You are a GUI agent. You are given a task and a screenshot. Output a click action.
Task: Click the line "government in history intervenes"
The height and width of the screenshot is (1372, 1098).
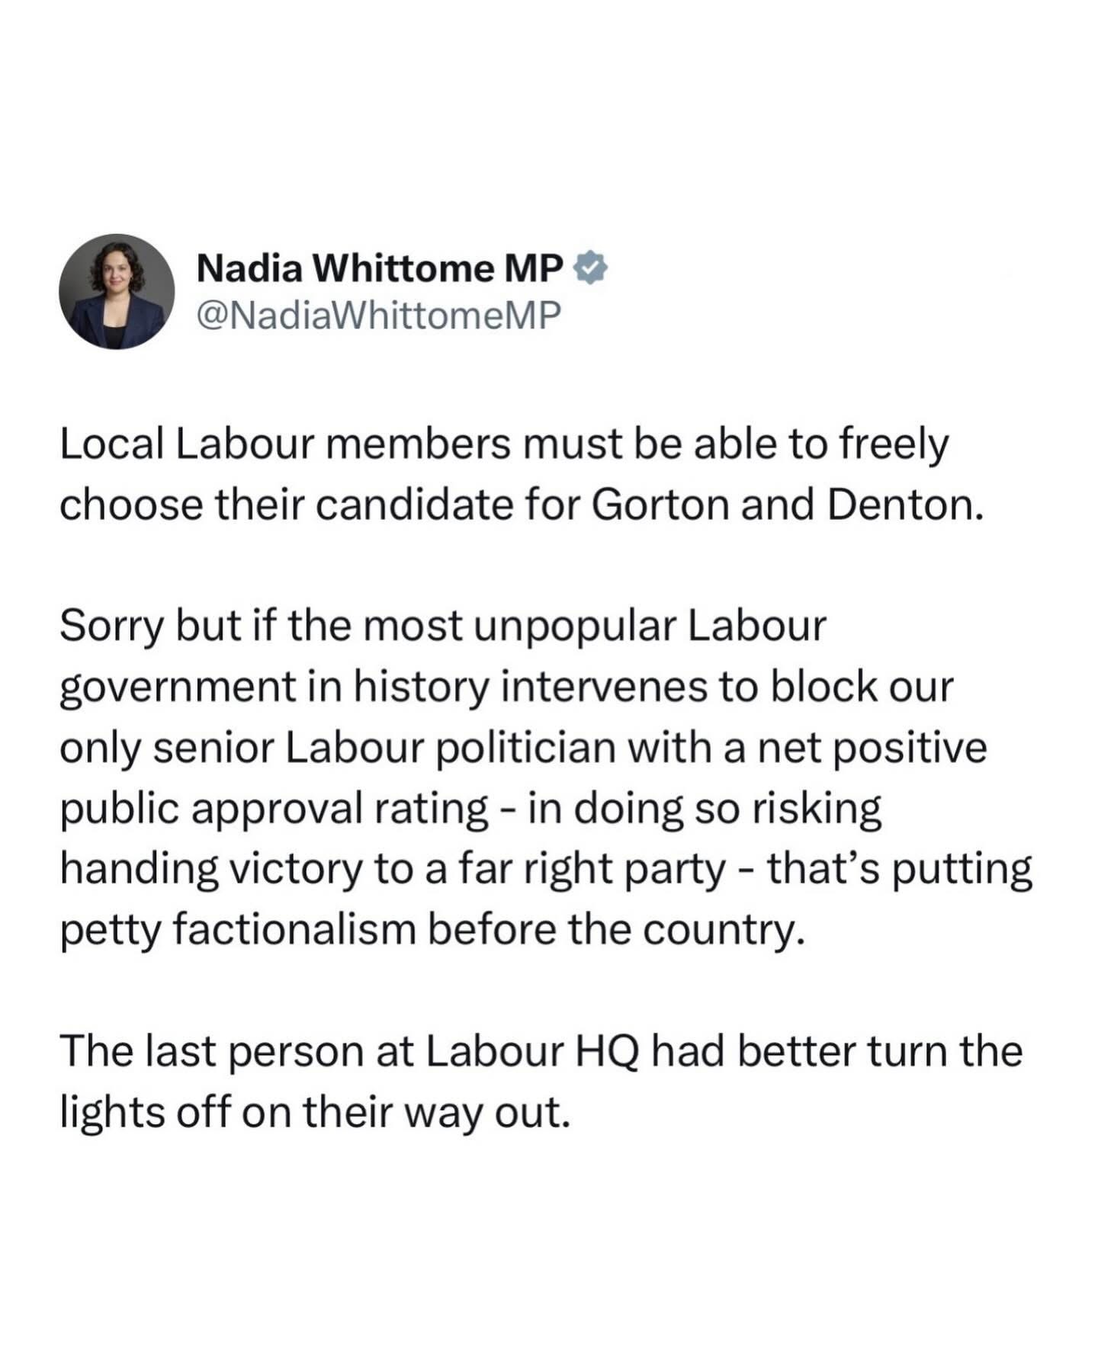coord(506,688)
